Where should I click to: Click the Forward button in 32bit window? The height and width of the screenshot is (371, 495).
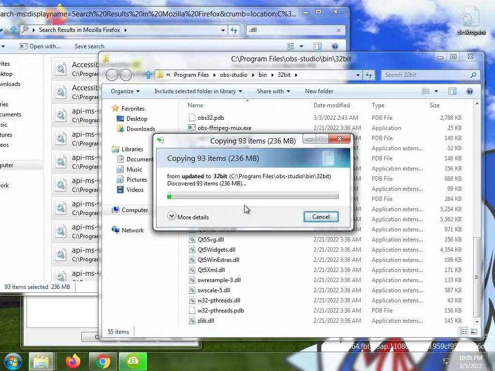pos(125,75)
